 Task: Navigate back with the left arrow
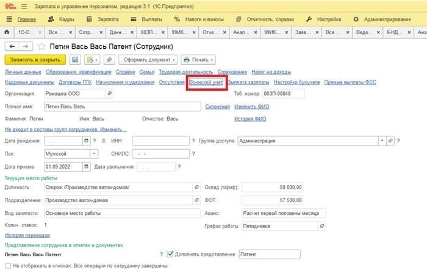[x=12, y=46]
